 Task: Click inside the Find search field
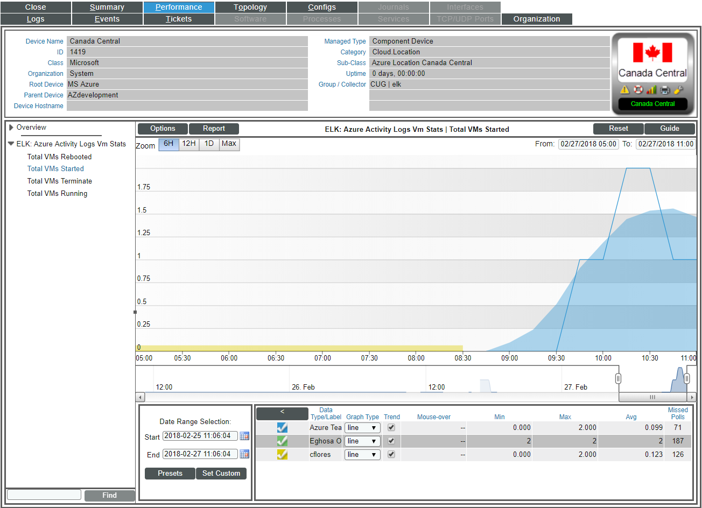43,494
